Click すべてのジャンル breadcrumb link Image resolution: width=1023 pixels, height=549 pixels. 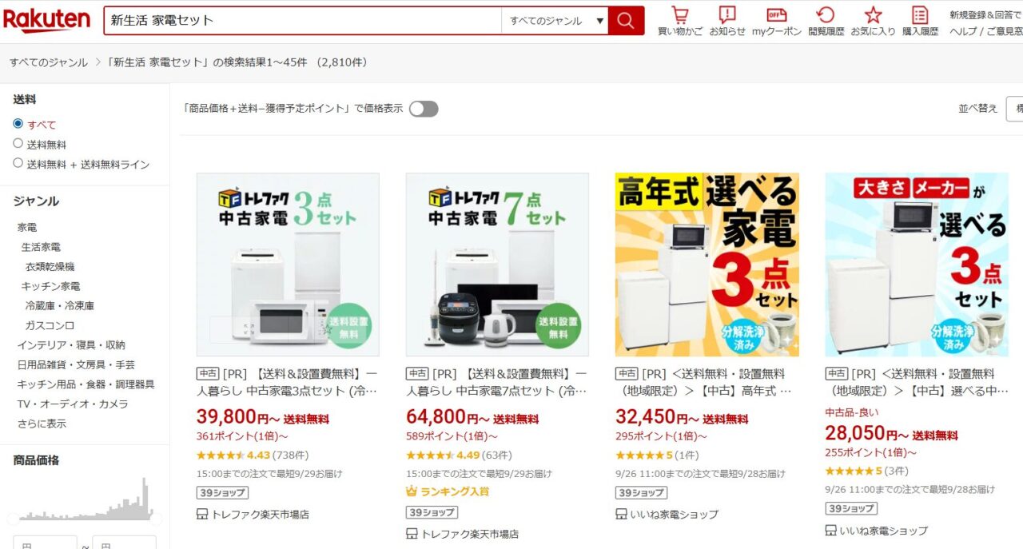[49, 62]
